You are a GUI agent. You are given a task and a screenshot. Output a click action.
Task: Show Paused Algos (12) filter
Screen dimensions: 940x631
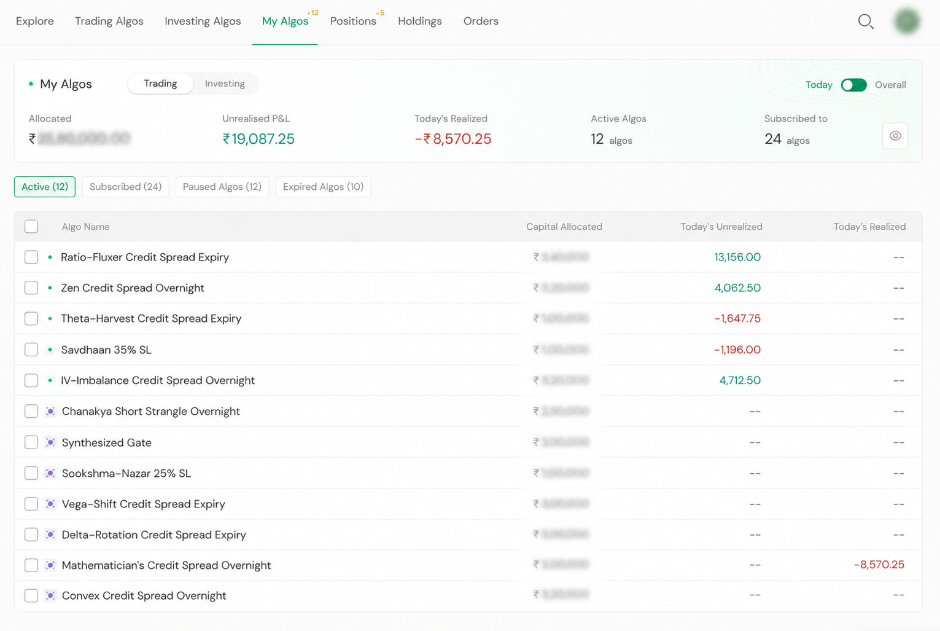(x=222, y=187)
